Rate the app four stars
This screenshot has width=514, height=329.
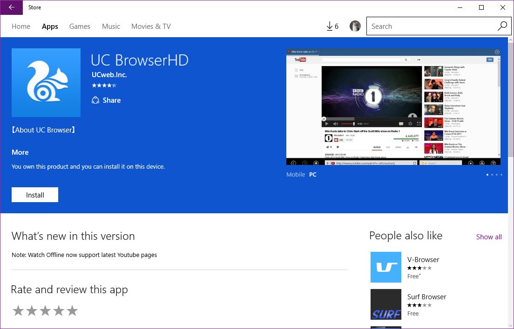pyautogui.click(x=58, y=311)
